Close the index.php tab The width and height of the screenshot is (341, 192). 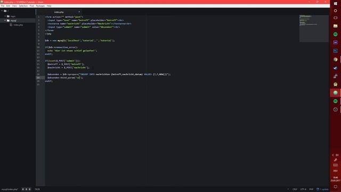coord(79,12)
